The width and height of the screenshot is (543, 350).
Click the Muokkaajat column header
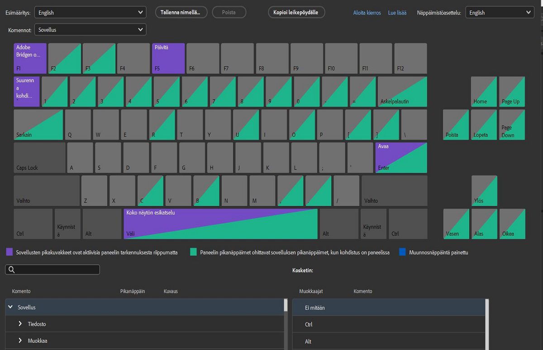point(311,291)
